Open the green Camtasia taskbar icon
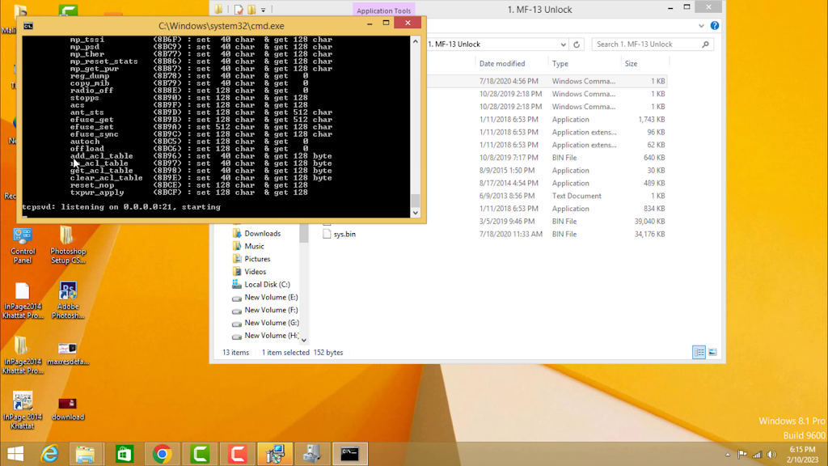The height and width of the screenshot is (466, 828). click(x=201, y=454)
